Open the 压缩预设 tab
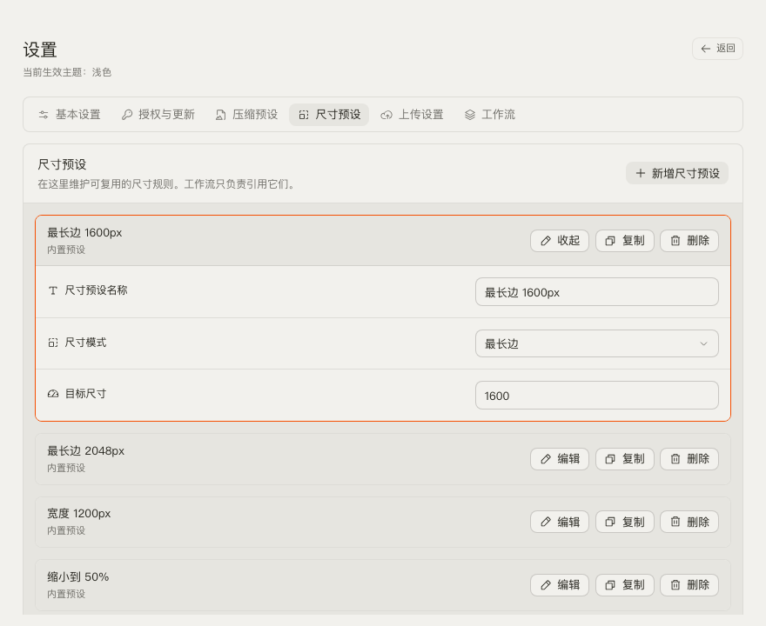The height and width of the screenshot is (626, 766). click(246, 115)
